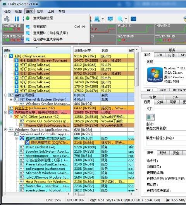
Task: Click the 安全卫士 safesvr.exe process icon
Action: point(11,108)
